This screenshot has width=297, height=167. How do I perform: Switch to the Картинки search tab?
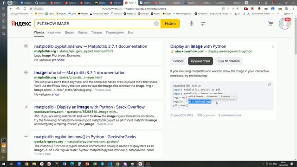54,32
